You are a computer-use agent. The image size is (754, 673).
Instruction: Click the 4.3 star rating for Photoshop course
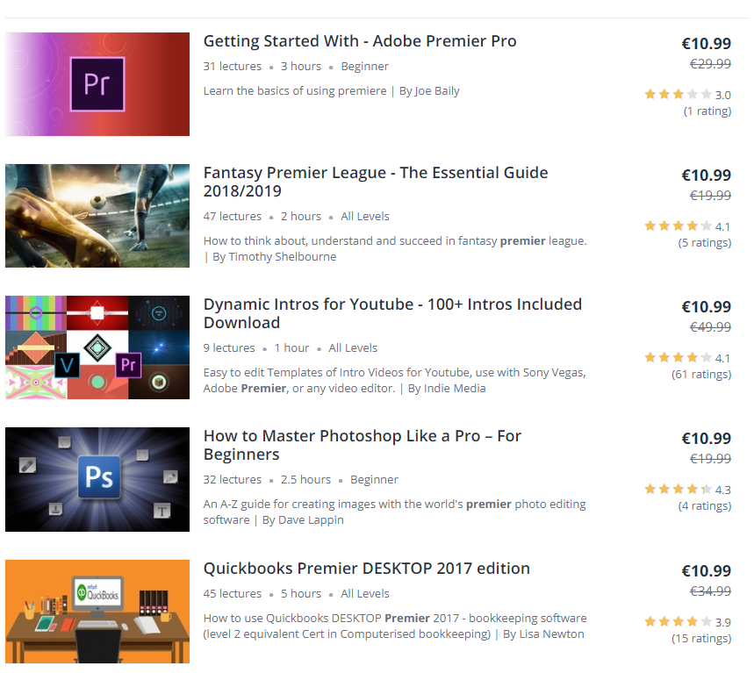(x=687, y=490)
